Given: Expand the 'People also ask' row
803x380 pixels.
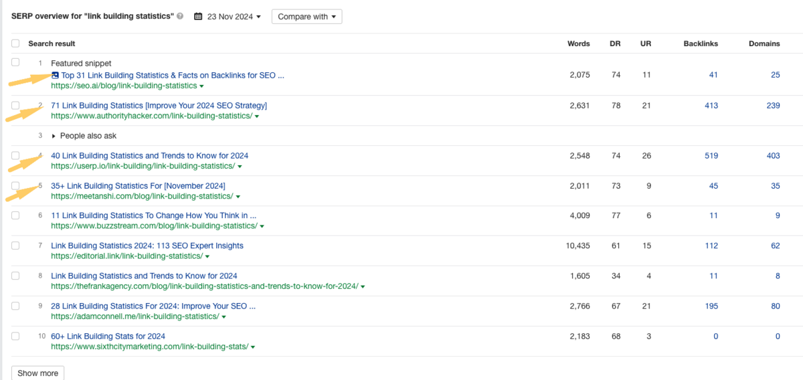Looking at the screenshot, I should [x=83, y=136].
